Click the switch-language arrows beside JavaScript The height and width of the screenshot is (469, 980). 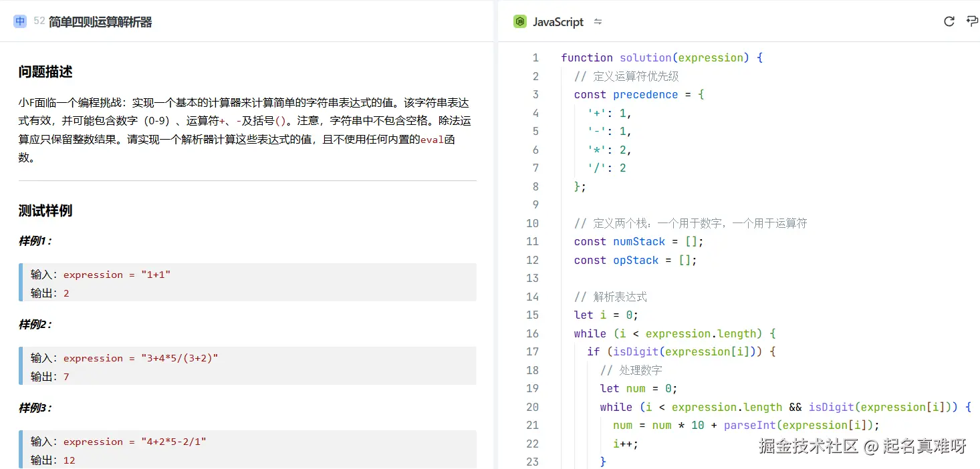[598, 21]
